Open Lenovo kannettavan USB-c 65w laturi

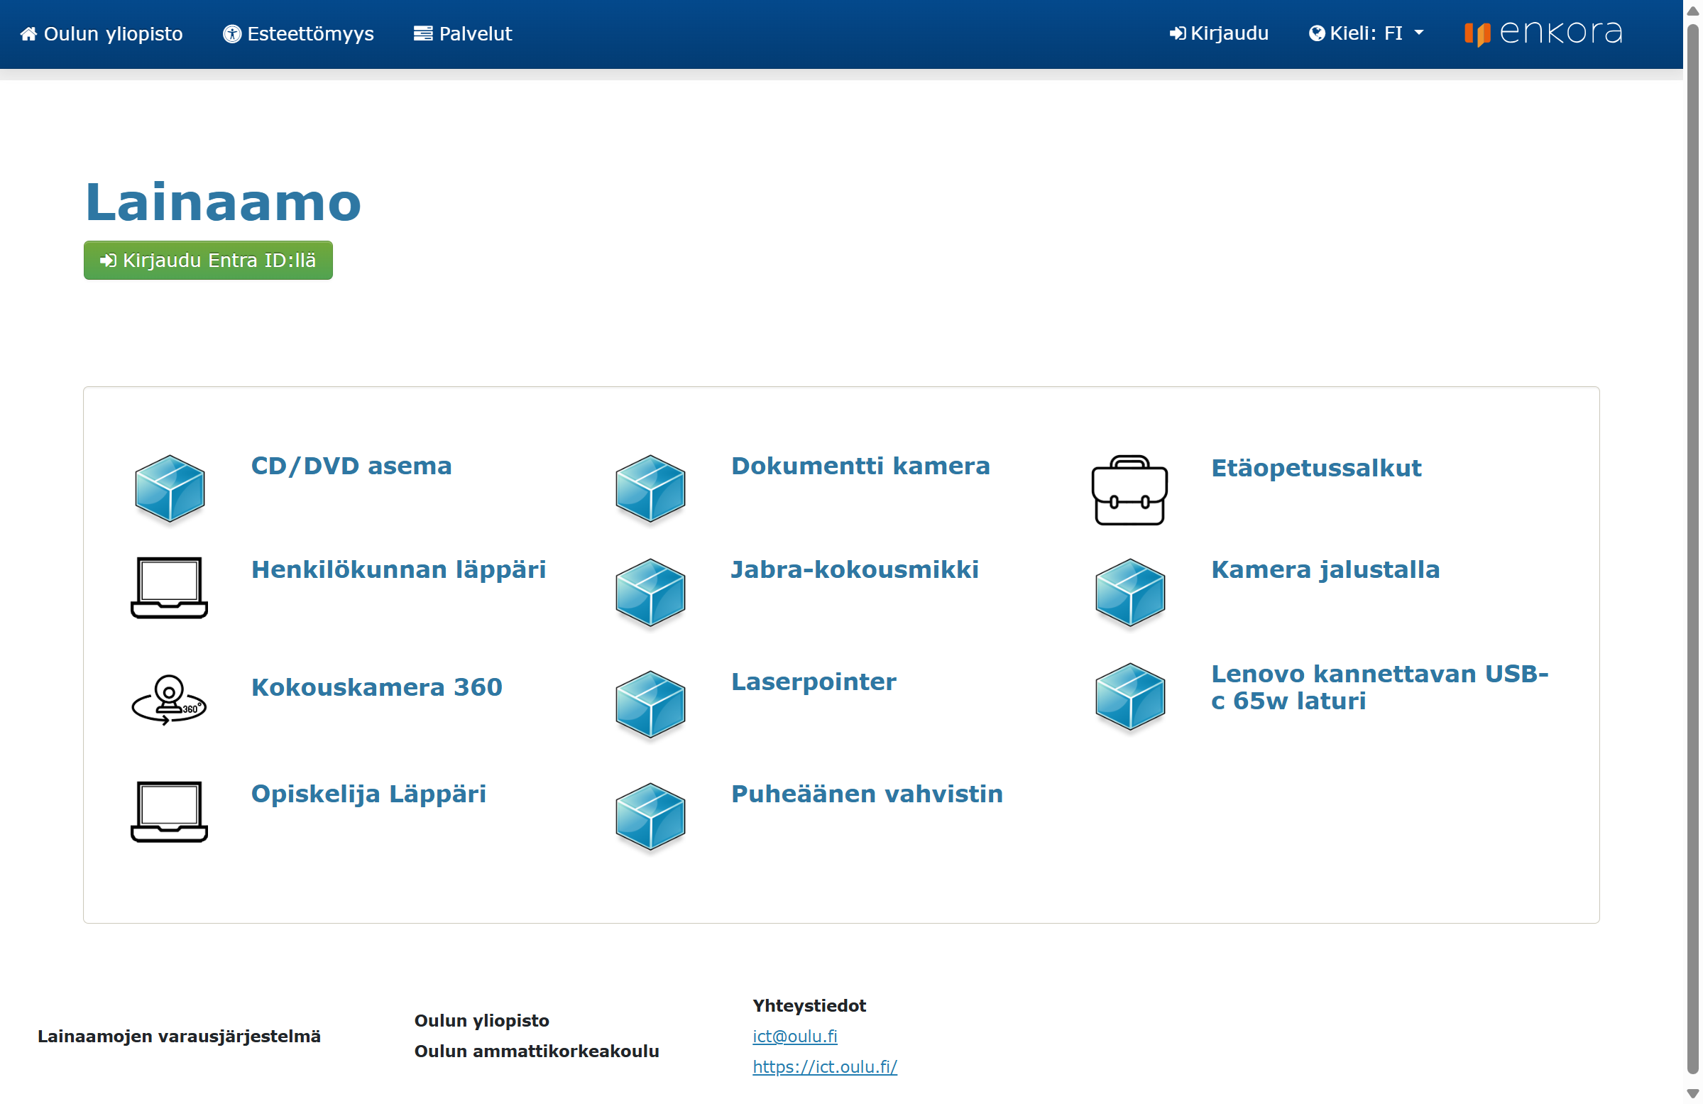(x=1378, y=687)
